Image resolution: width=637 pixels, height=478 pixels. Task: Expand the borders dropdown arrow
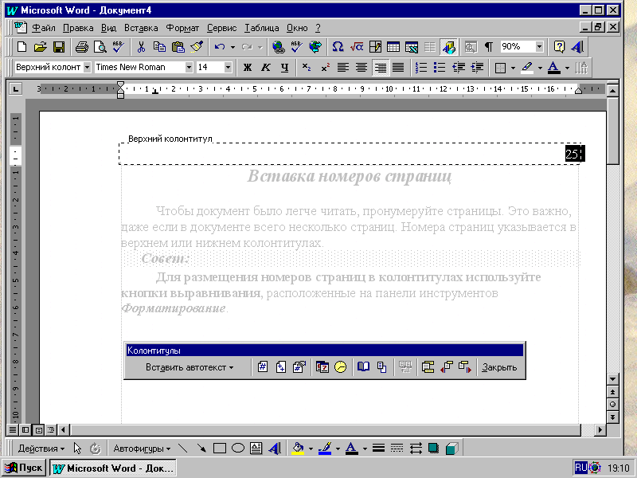513,68
